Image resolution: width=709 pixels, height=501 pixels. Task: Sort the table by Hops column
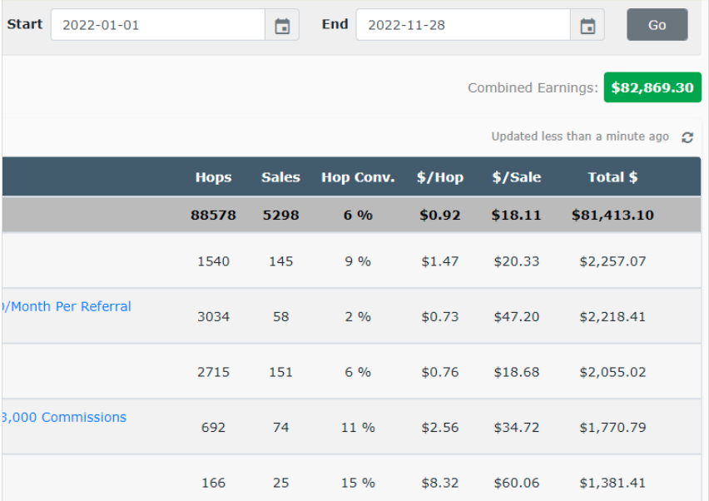click(x=213, y=176)
